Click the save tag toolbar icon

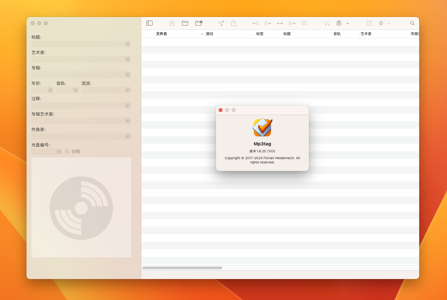[172, 23]
